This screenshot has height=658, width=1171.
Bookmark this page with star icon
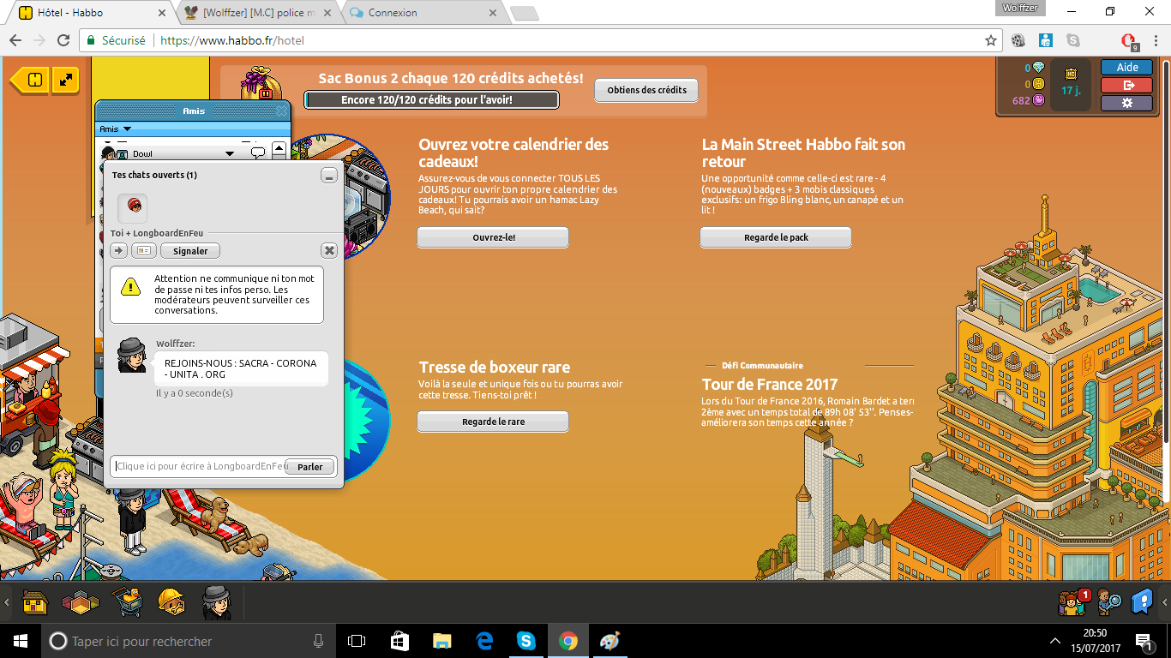pos(991,40)
